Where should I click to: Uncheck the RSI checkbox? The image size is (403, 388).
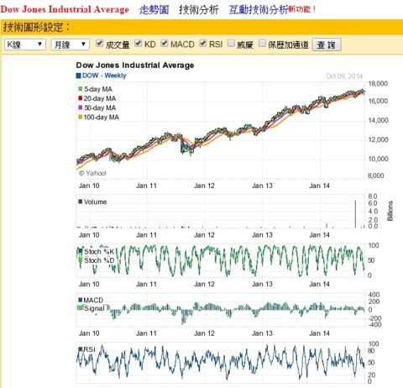203,44
